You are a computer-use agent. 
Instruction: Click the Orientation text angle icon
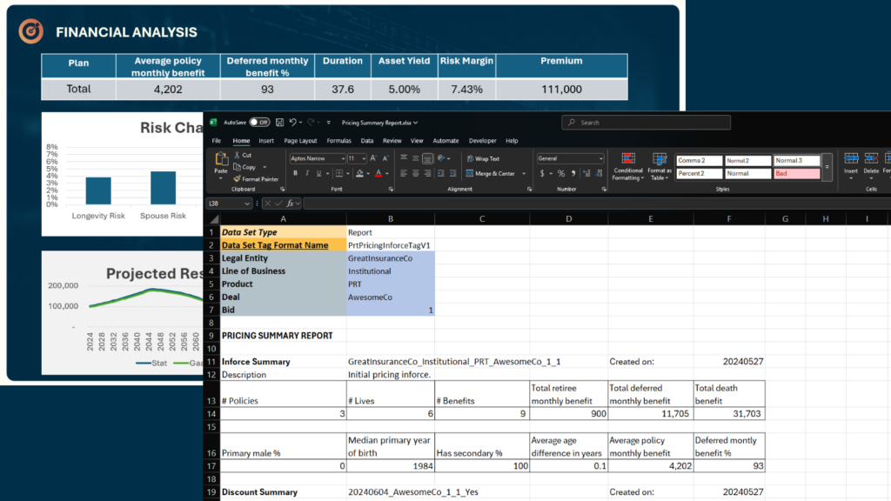tap(441, 158)
